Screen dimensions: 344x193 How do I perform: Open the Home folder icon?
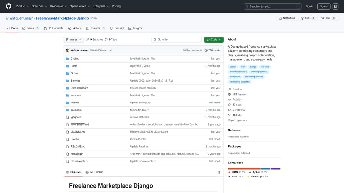pyautogui.click(x=68, y=66)
